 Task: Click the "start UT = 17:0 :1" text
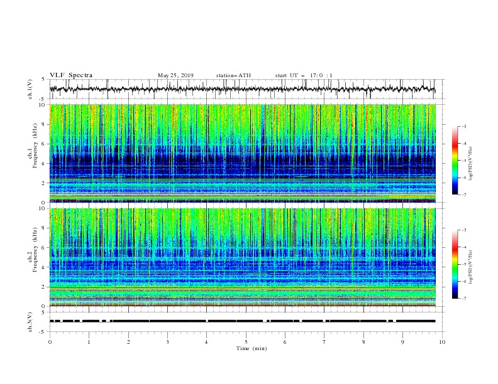coord(304,75)
